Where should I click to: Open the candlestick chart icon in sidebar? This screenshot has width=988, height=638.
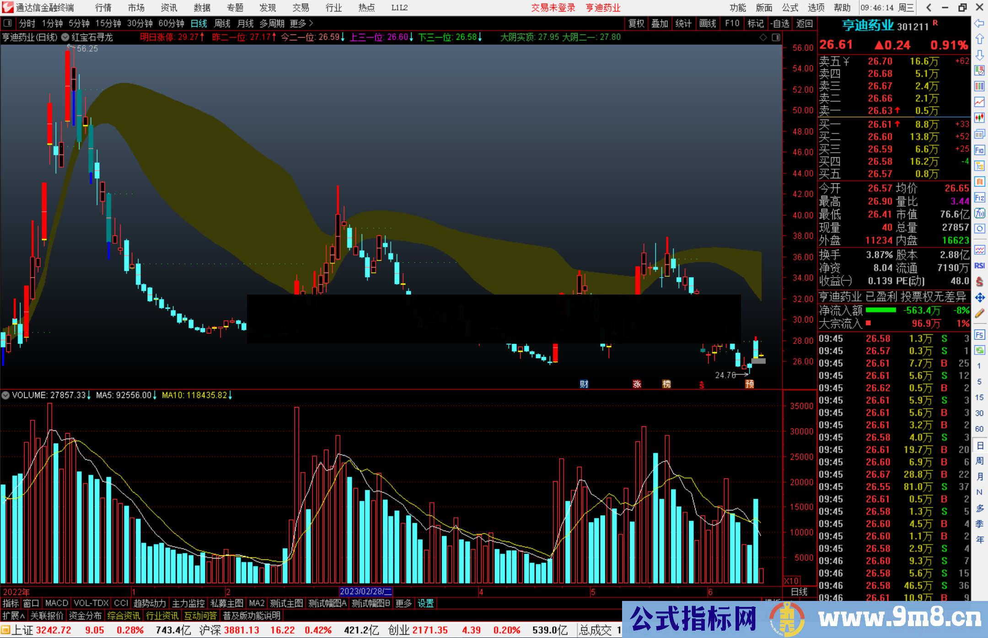(x=979, y=118)
